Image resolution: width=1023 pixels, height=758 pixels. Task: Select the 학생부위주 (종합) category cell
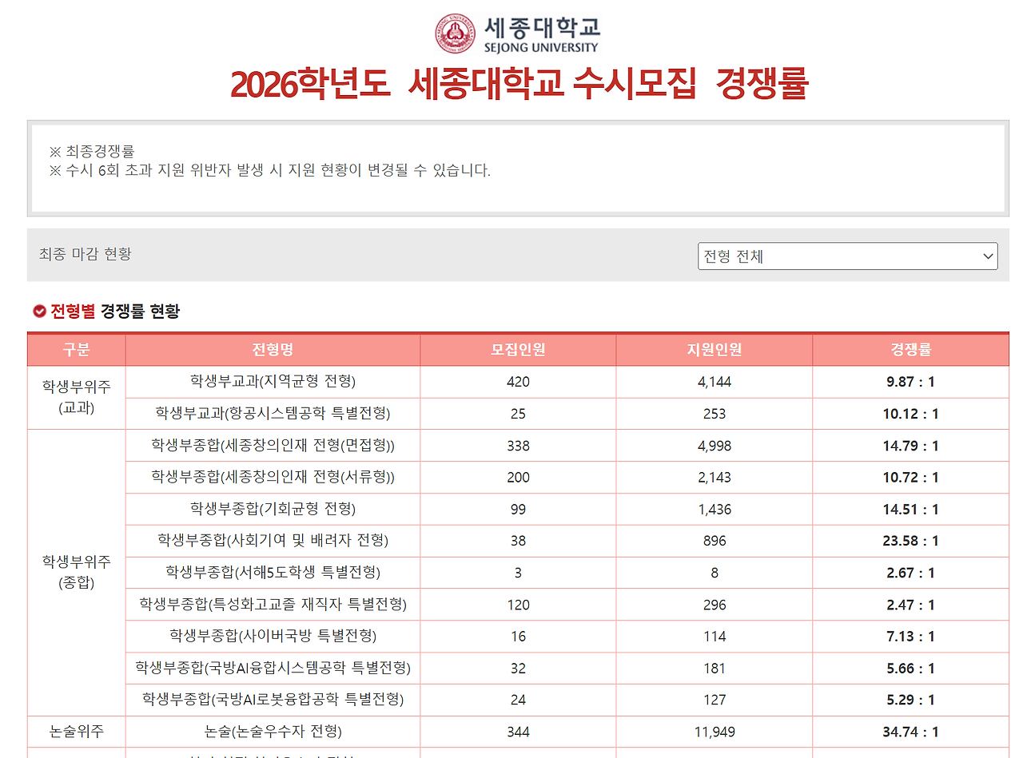point(77,573)
